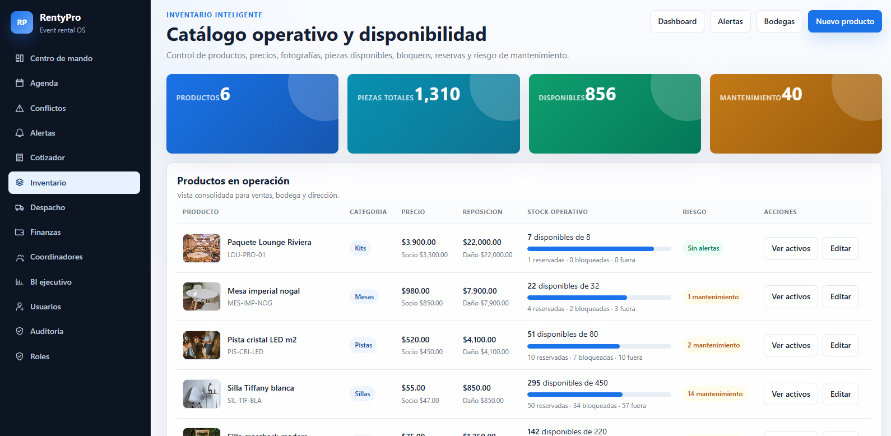Screen dimensions: 891x436
Task: Click the Coordinadores people icon
Action: tap(20, 257)
